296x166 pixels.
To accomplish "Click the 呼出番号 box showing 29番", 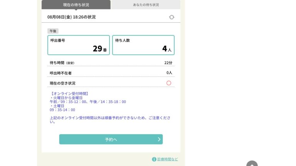I will [x=78, y=45].
